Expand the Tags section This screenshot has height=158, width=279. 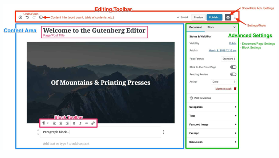coord(213,116)
